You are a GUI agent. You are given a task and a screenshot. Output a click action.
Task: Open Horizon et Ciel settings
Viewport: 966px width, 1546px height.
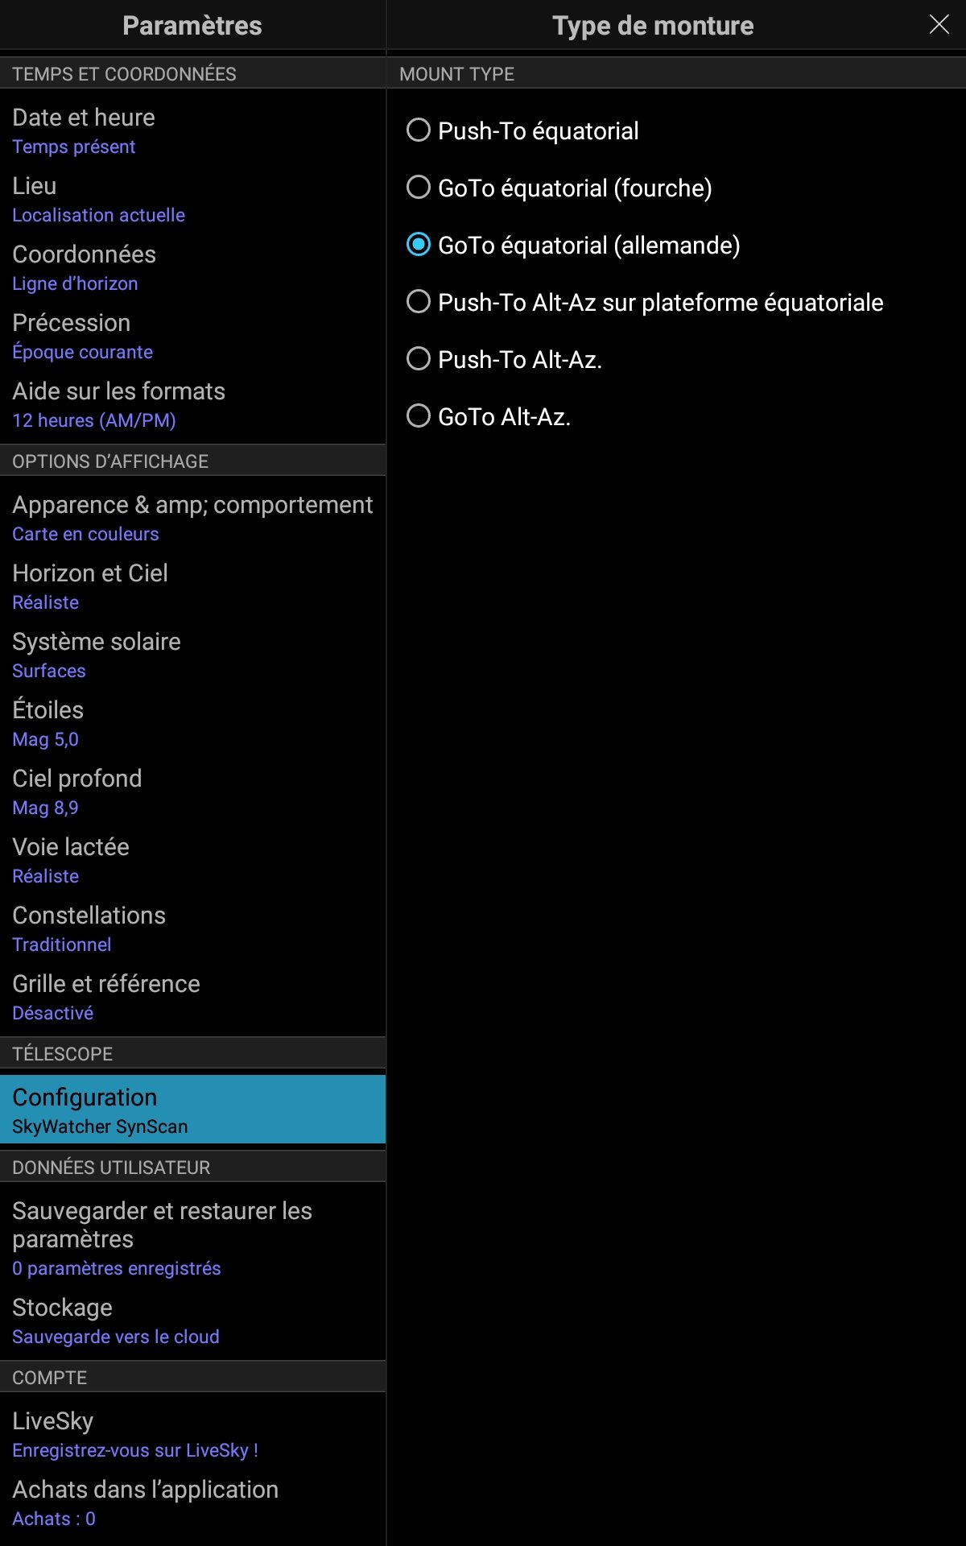[193, 586]
